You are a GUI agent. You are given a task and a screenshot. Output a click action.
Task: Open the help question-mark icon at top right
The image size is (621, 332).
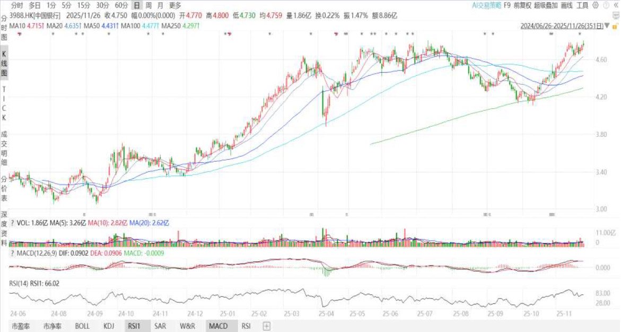(606, 5)
